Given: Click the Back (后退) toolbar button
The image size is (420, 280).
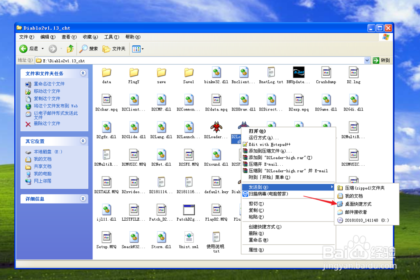Looking at the screenshot, I should 29,49.
